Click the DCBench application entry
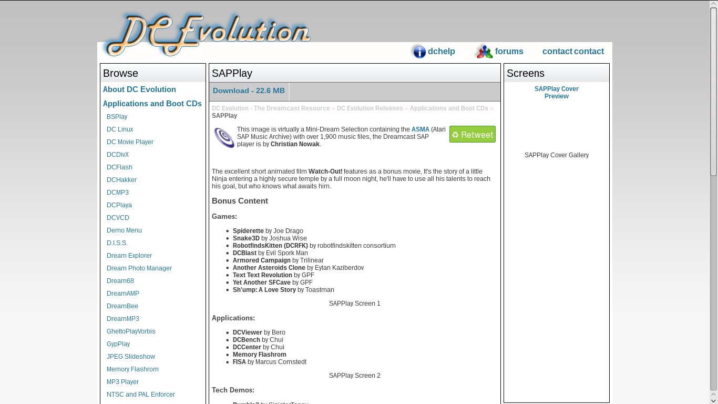Viewport: 718px width, 404px height. coord(258,340)
